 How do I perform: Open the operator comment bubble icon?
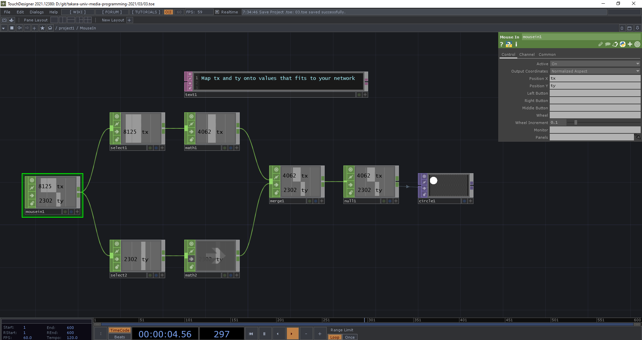click(608, 44)
